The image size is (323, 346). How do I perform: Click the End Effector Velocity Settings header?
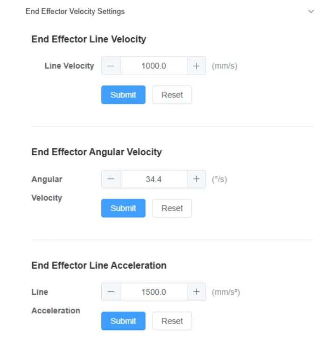click(x=75, y=11)
